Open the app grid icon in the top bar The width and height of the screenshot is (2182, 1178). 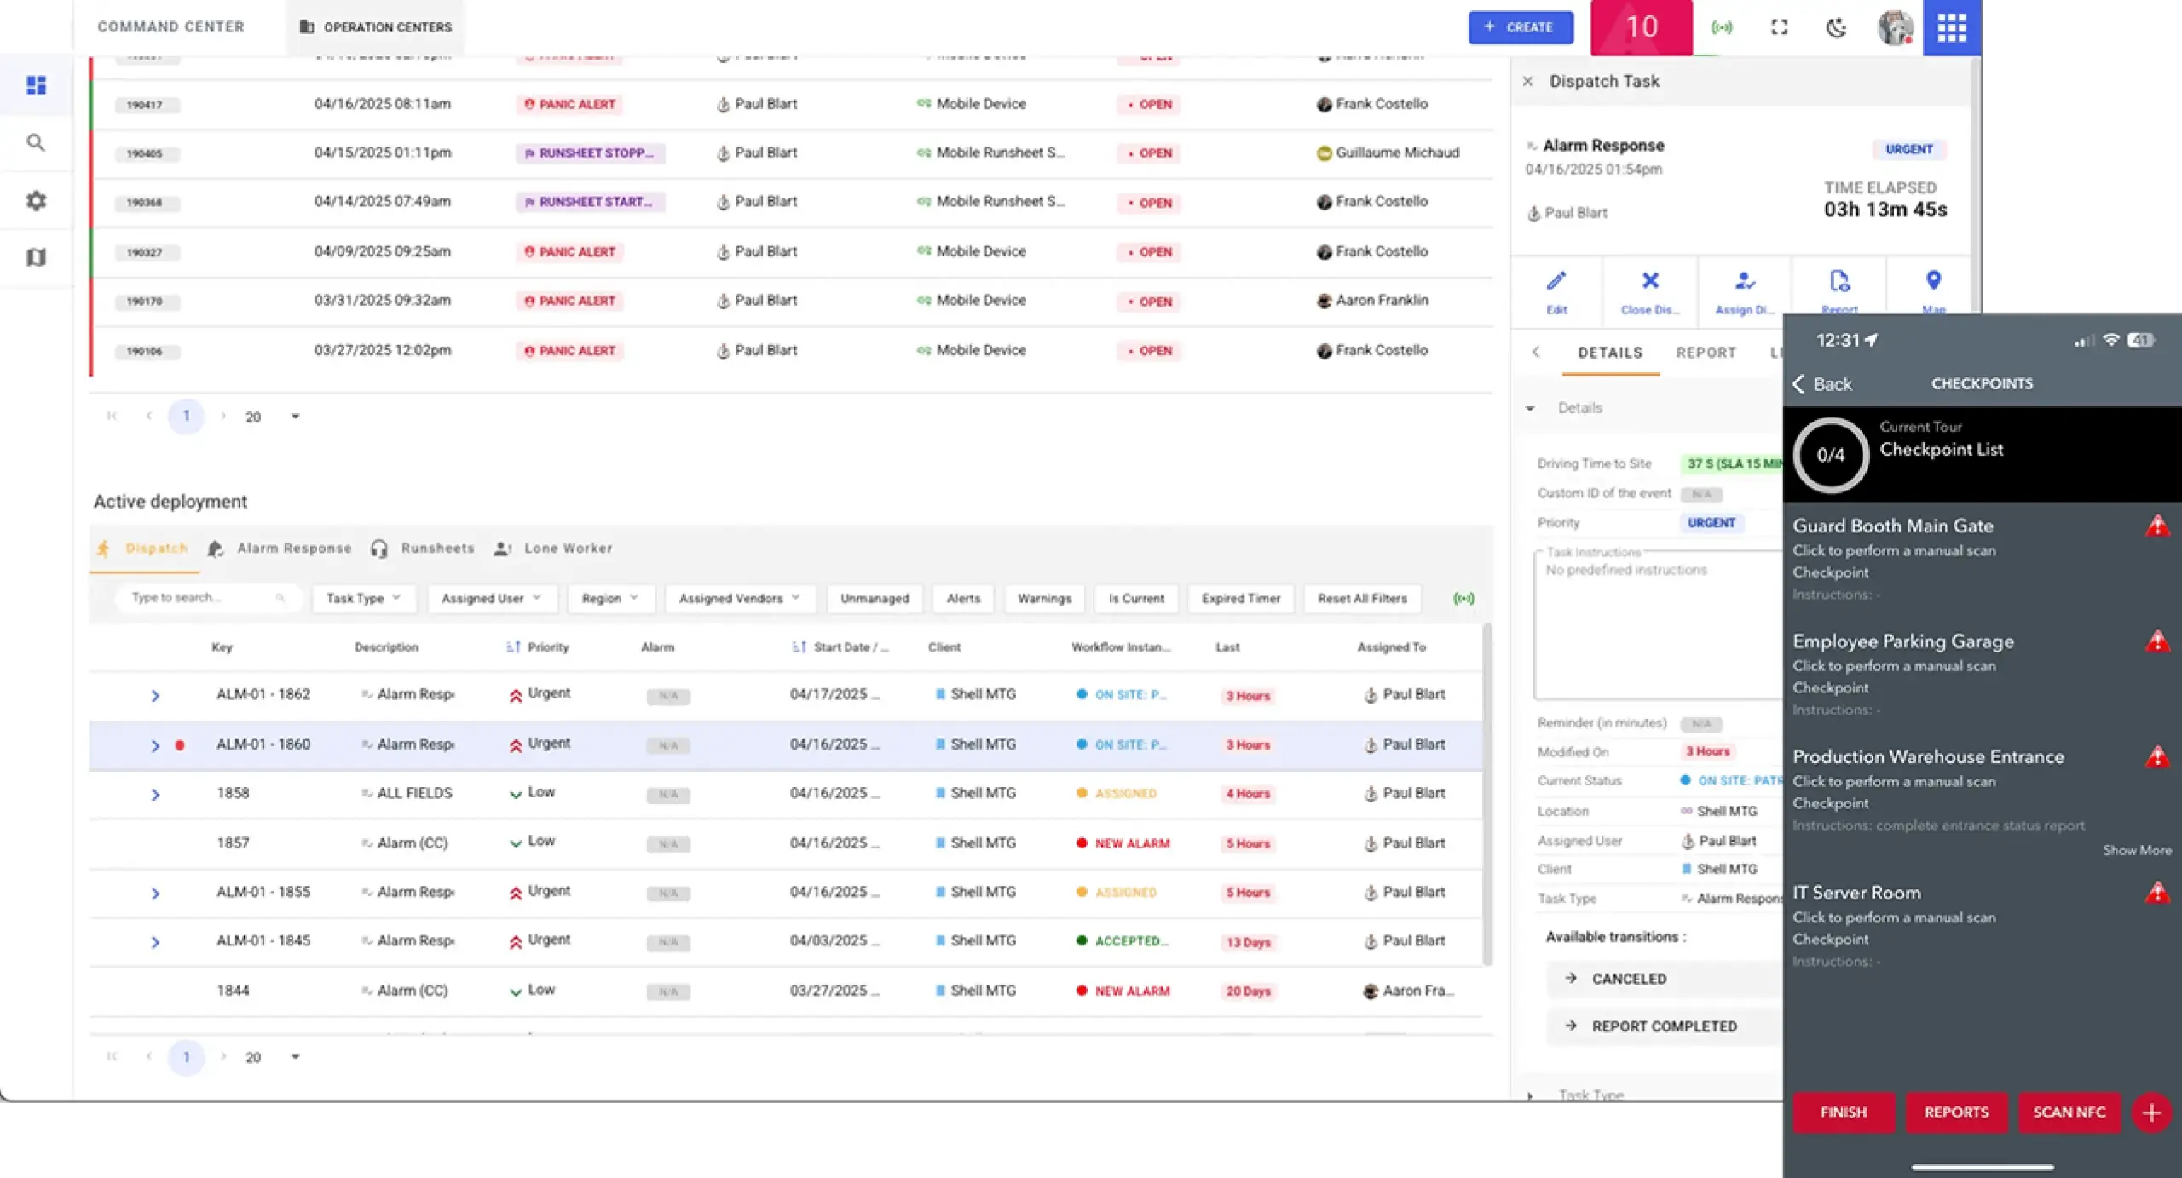[1952, 26]
